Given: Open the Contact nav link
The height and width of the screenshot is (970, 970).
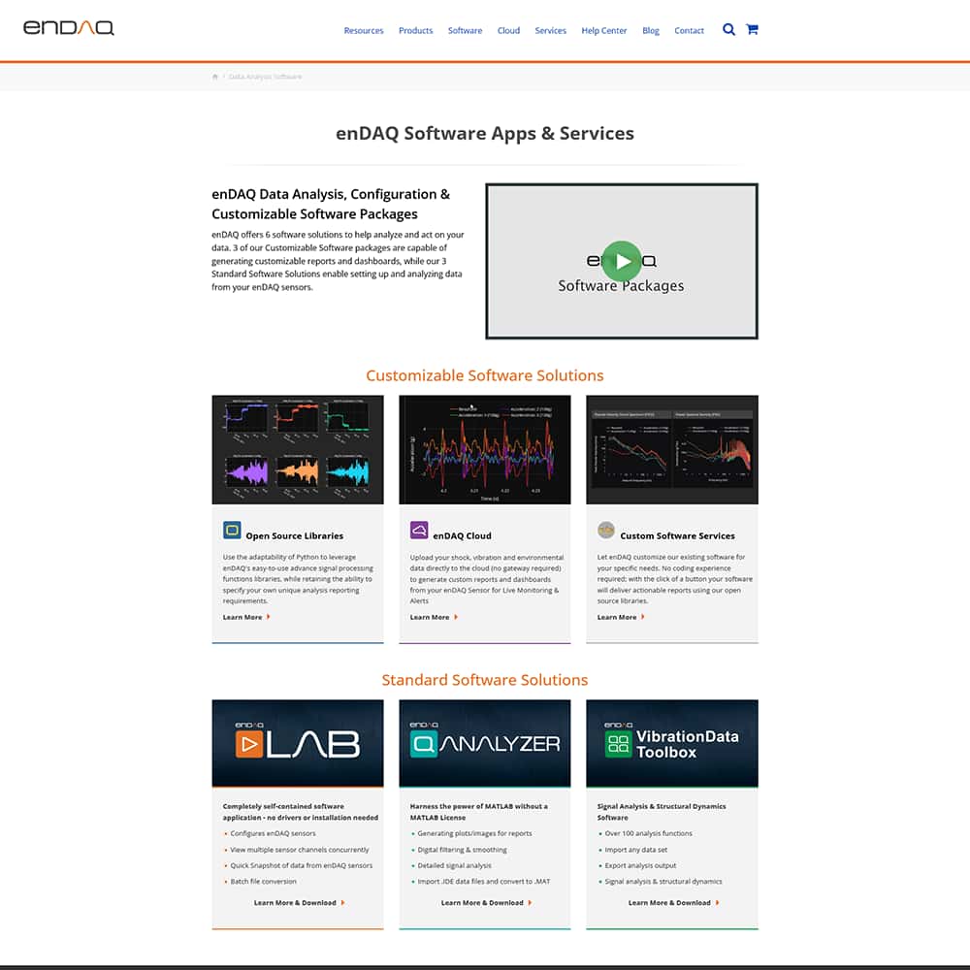Looking at the screenshot, I should pyautogui.click(x=689, y=30).
